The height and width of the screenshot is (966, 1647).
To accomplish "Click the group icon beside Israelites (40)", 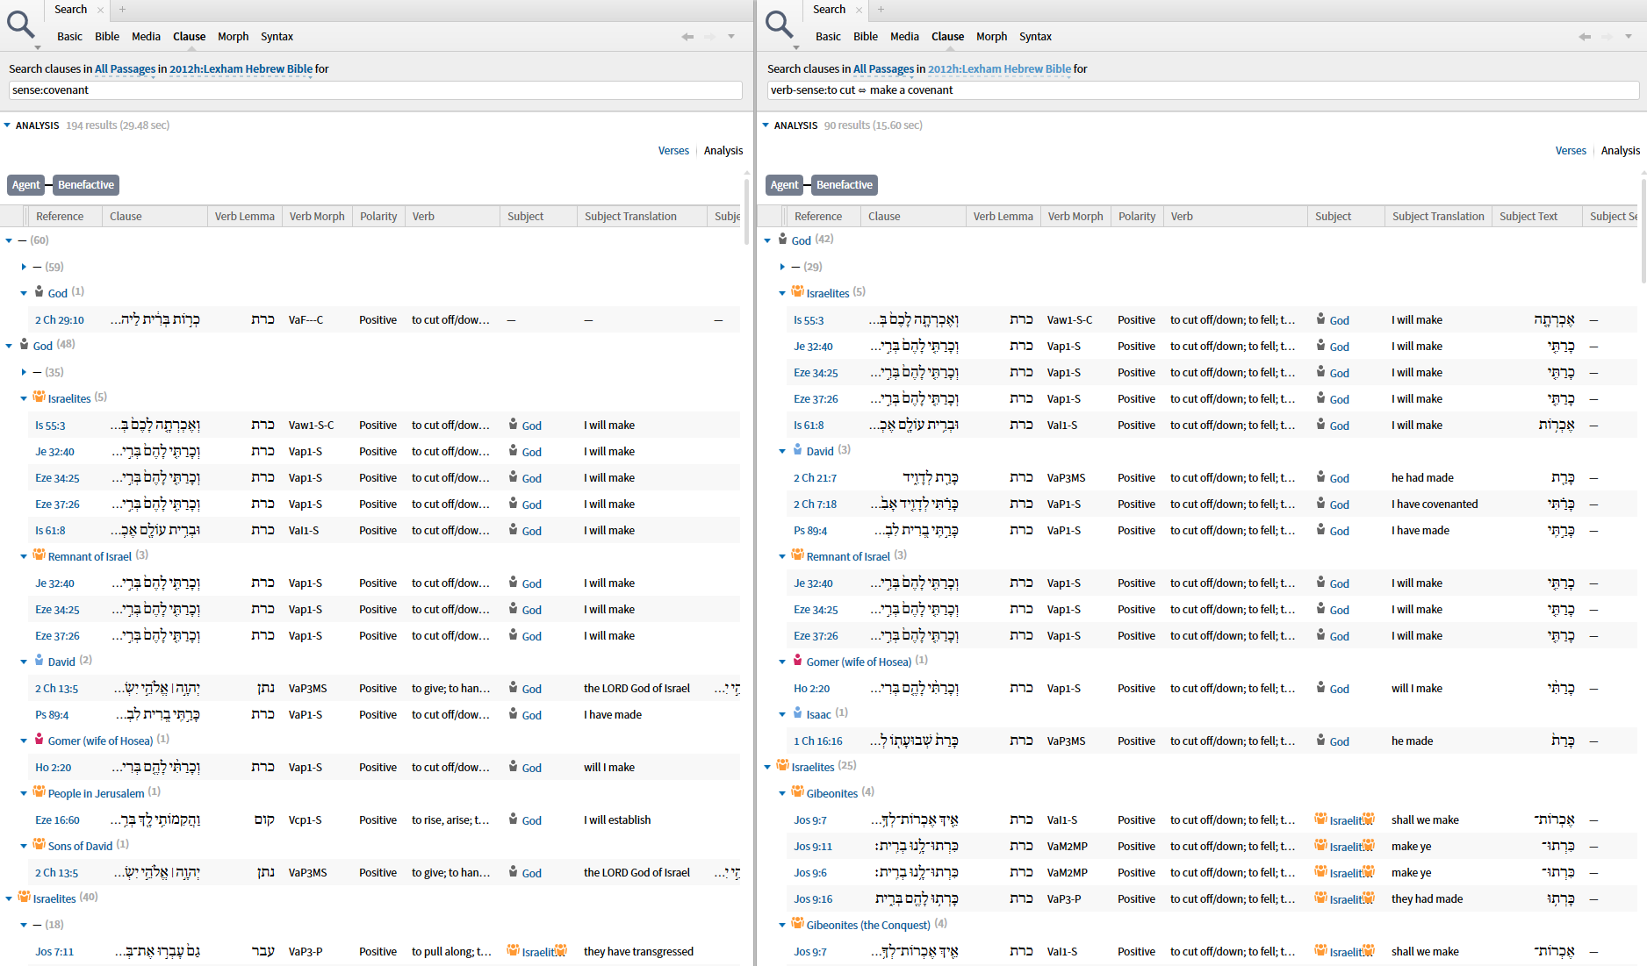I will [x=25, y=897].
